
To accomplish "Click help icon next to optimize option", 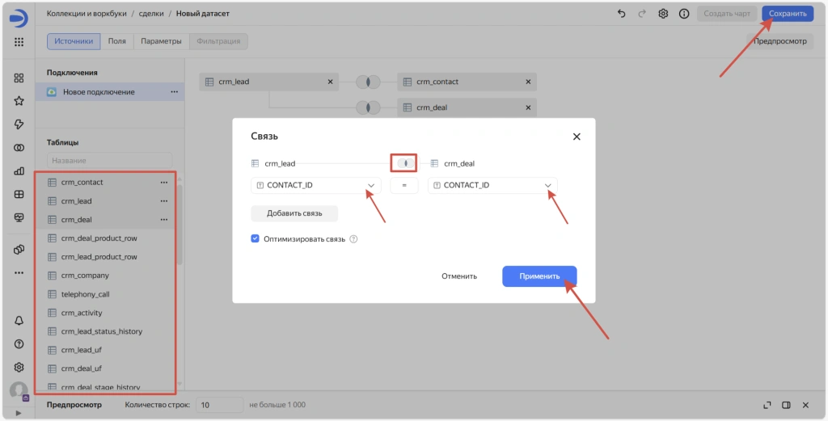I will pyautogui.click(x=353, y=239).
